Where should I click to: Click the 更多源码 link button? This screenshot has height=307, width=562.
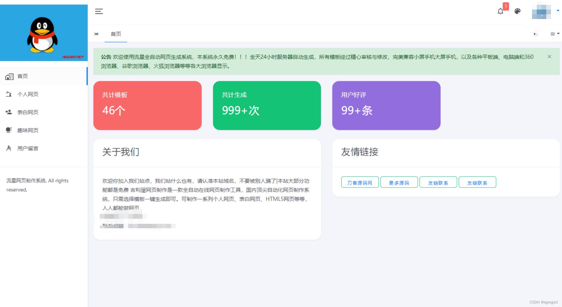[399, 182]
